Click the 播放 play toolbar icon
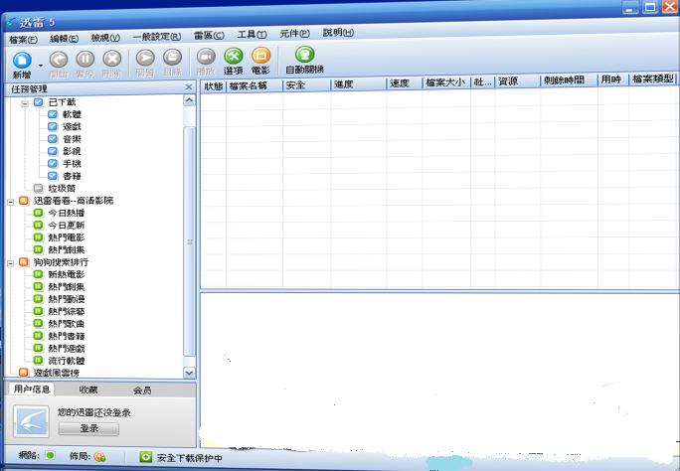The width and height of the screenshot is (680, 471). tap(206, 57)
